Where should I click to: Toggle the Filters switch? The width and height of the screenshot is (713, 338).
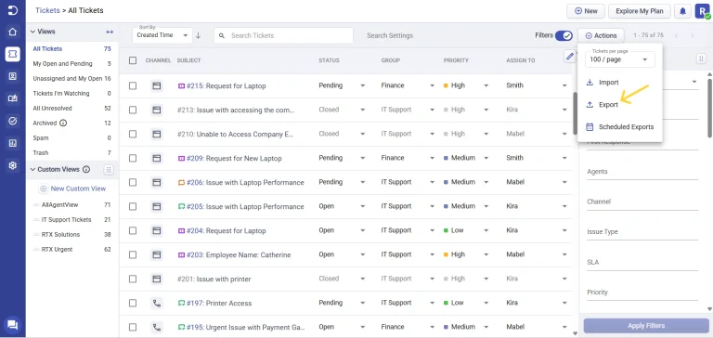pos(564,35)
